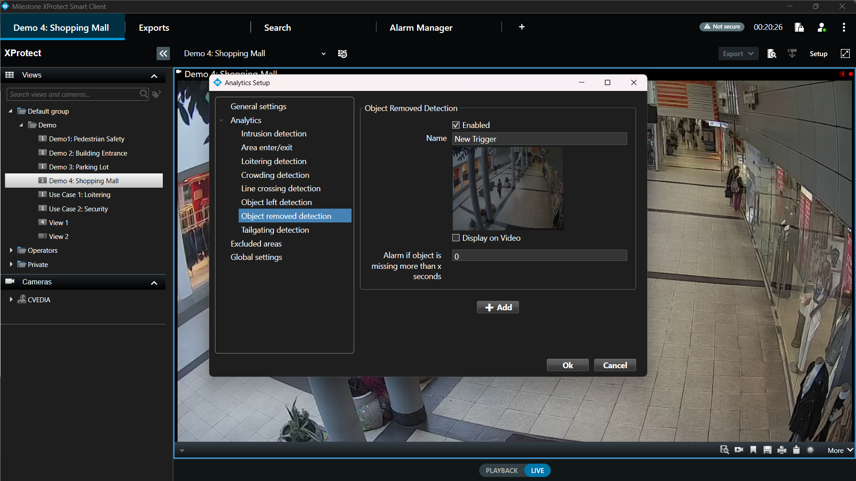The width and height of the screenshot is (856, 481).
Task: Collapse the Demo folder node
Action: [x=21, y=125]
